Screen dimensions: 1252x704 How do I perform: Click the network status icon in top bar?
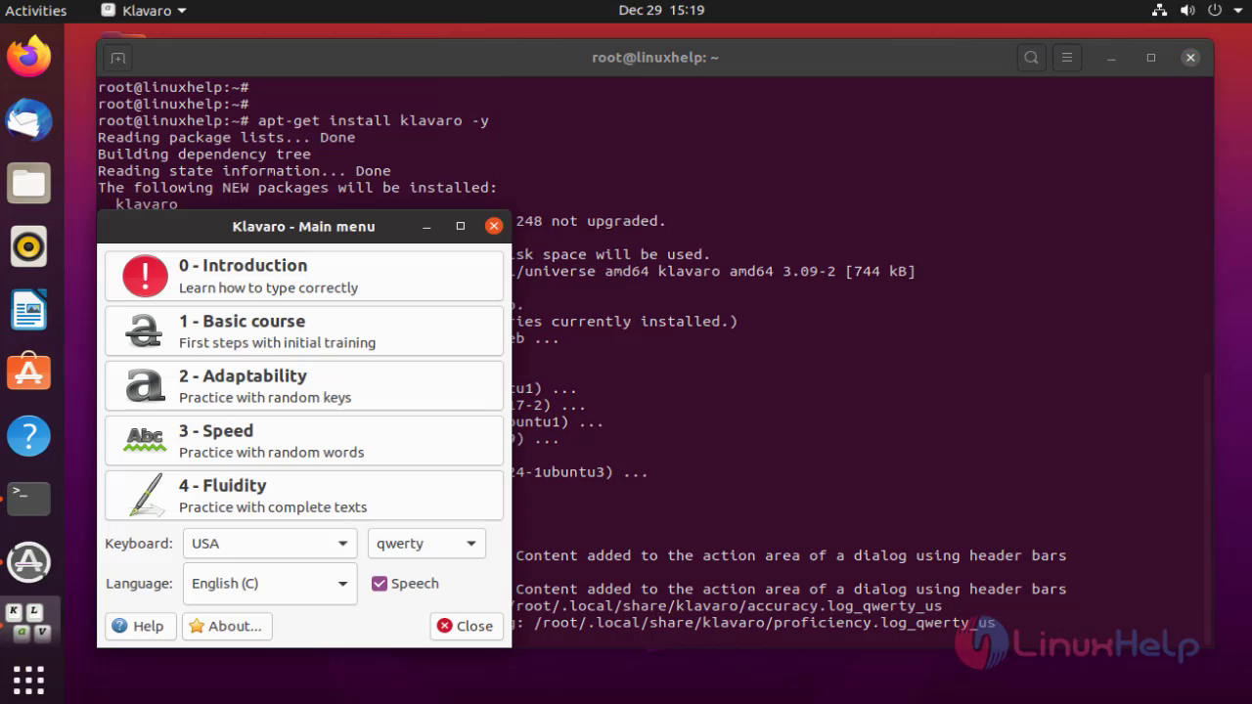point(1160,11)
